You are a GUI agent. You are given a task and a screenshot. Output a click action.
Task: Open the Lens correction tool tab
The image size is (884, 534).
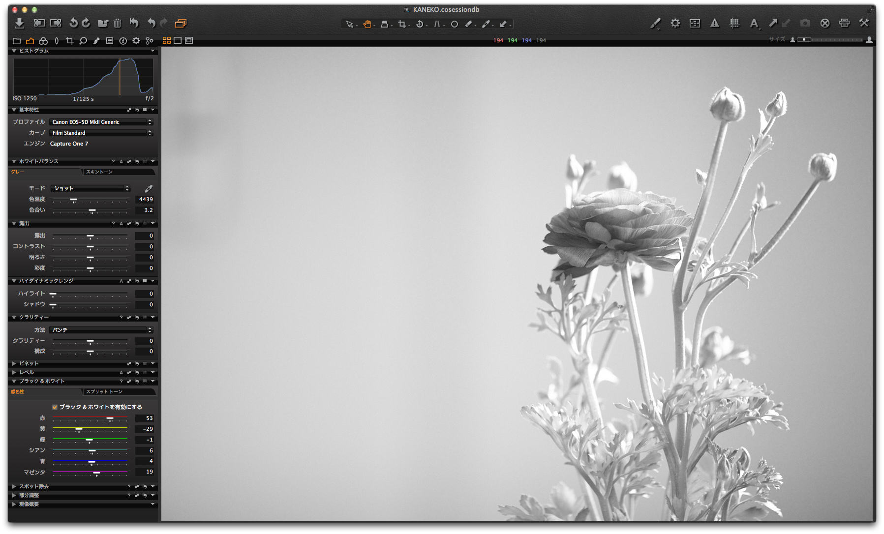[56, 41]
